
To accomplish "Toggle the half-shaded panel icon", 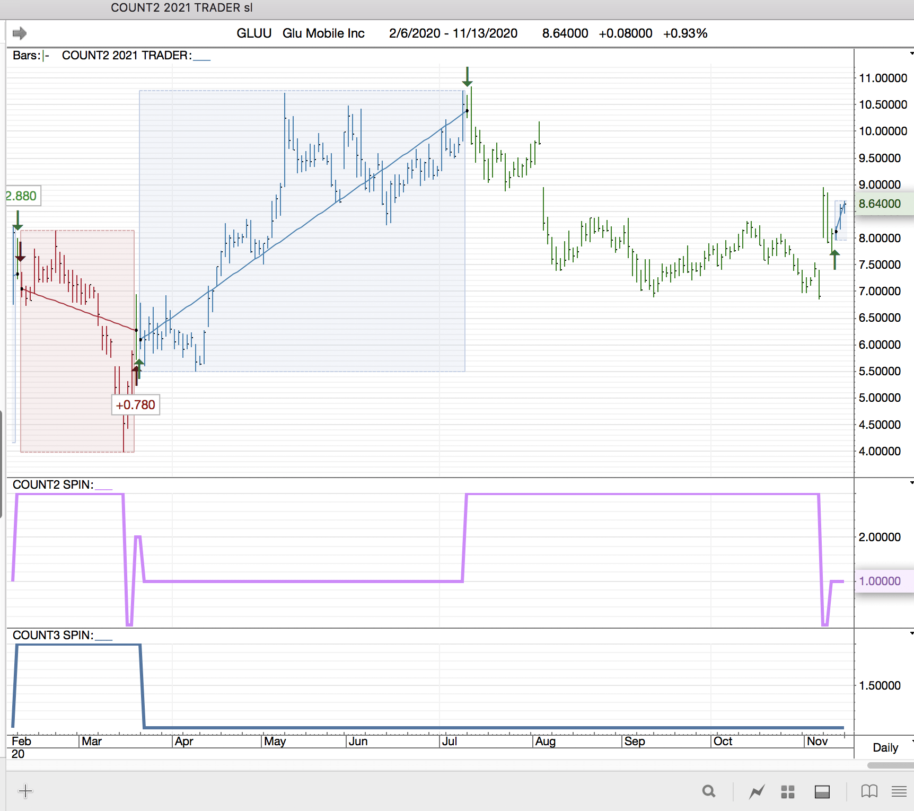I will [x=822, y=792].
